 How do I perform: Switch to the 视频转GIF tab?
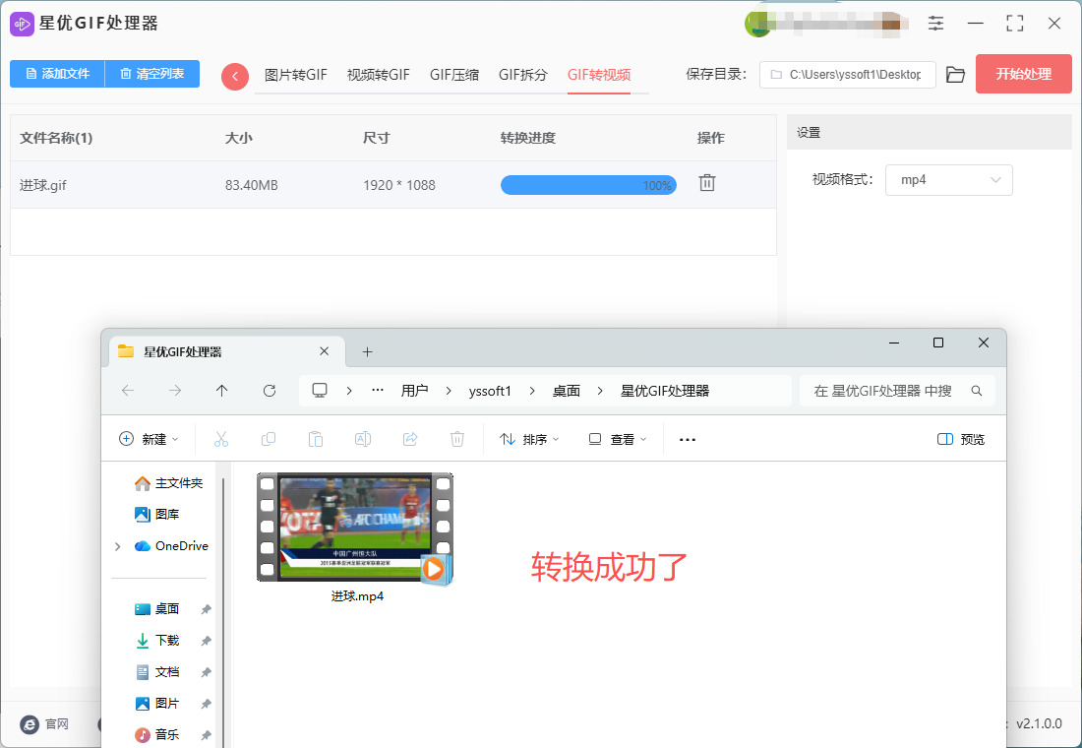[x=378, y=75]
